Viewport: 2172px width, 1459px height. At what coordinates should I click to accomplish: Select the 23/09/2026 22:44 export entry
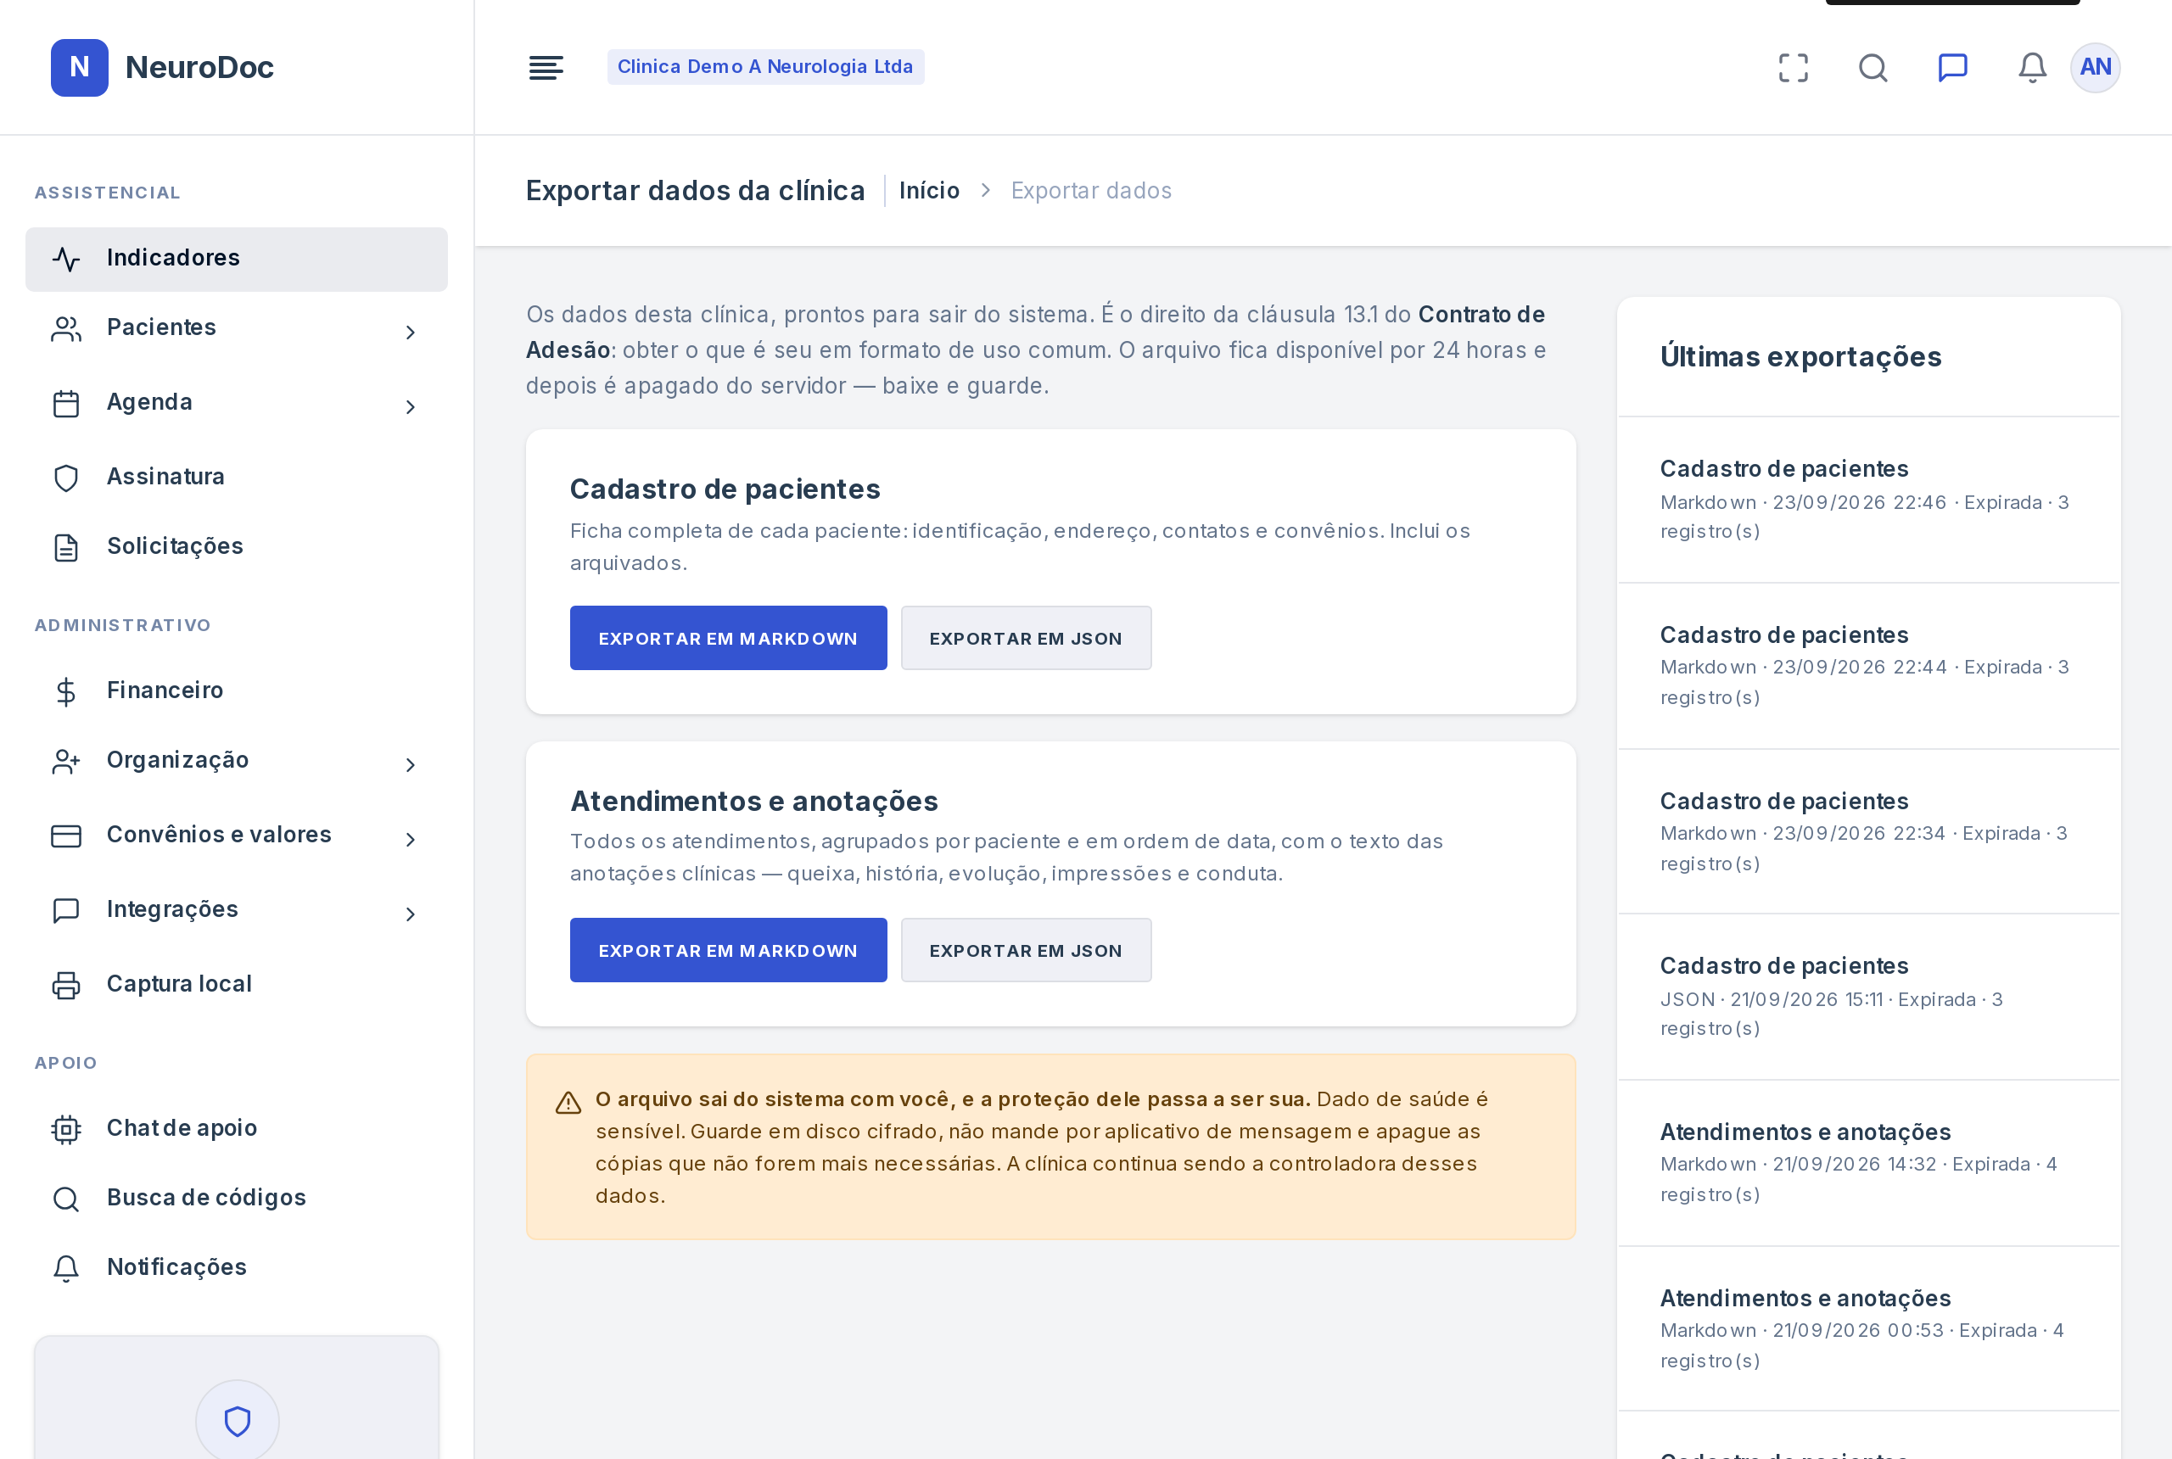pyautogui.click(x=1868, y=665)
